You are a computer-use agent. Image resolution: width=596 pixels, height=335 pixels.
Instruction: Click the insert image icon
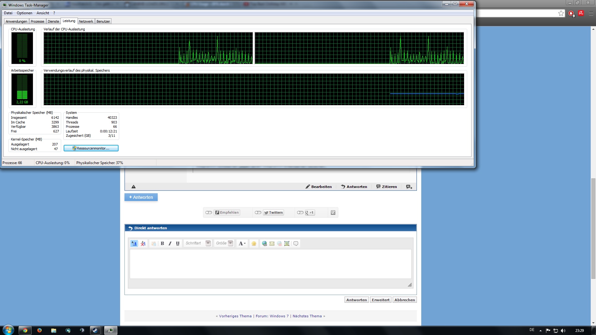point(287,243)
